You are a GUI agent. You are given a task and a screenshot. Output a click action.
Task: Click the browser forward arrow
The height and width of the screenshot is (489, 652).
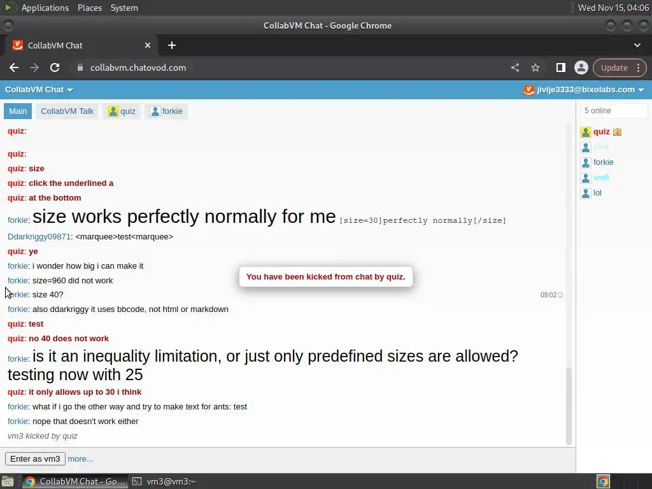pyautogui.click(x=34, y=67)
